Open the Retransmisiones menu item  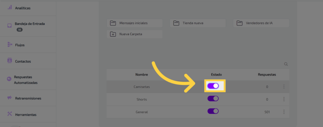pyautogui.click(x=28, y=98)
